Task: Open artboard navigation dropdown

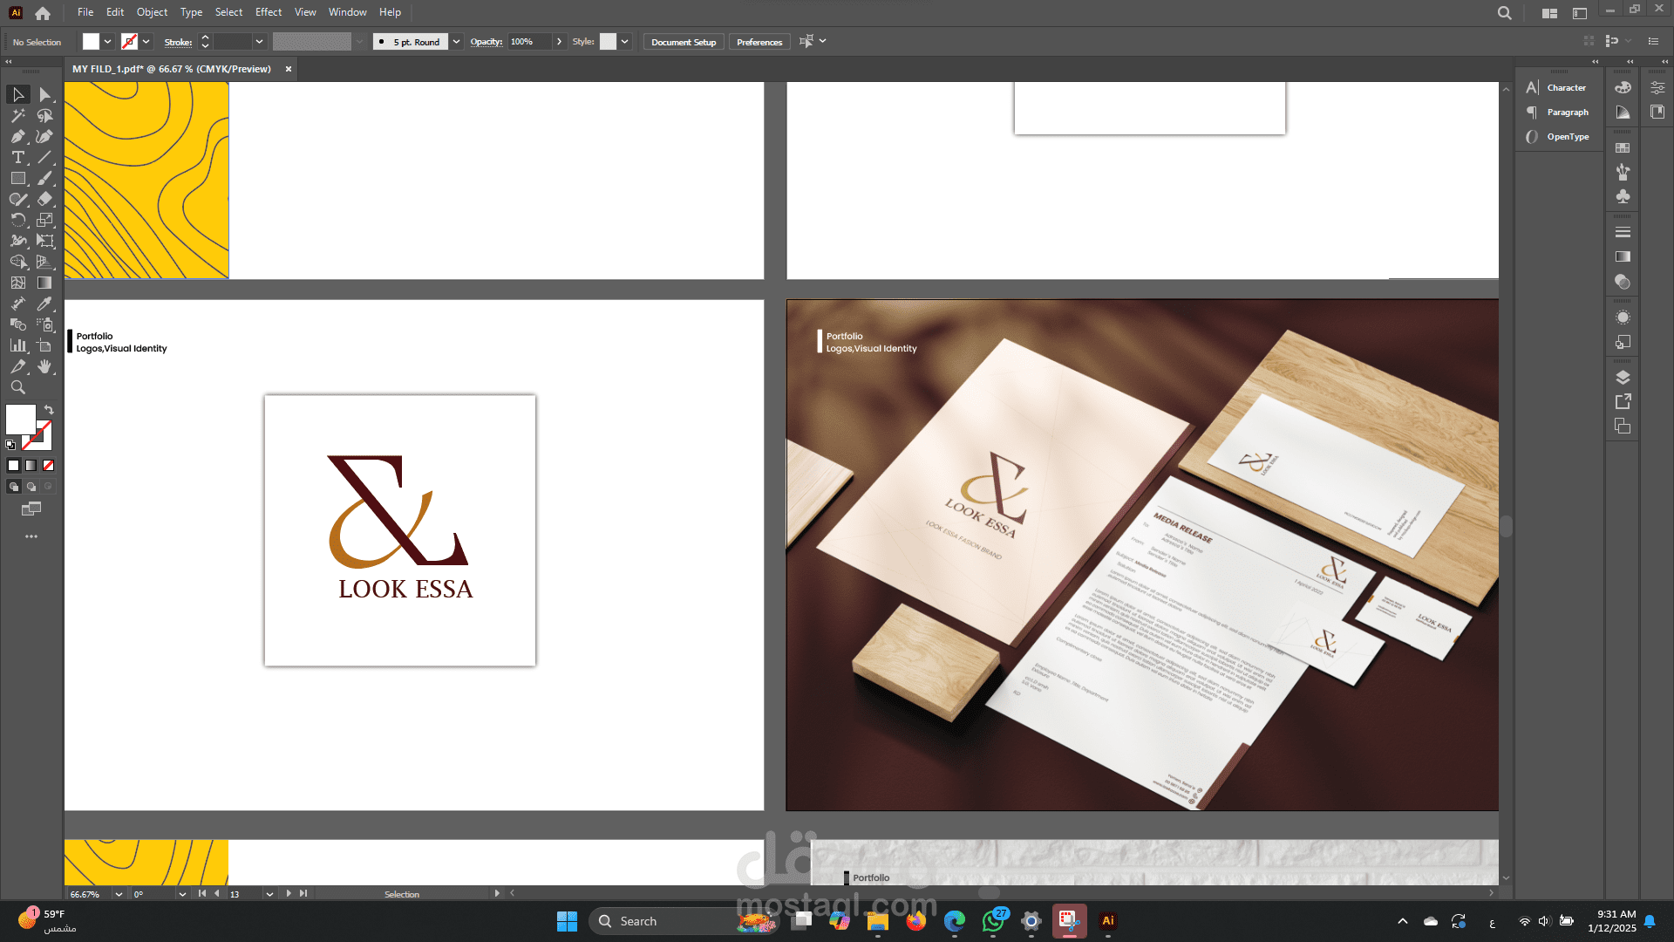Action: [x=269, y=894]
